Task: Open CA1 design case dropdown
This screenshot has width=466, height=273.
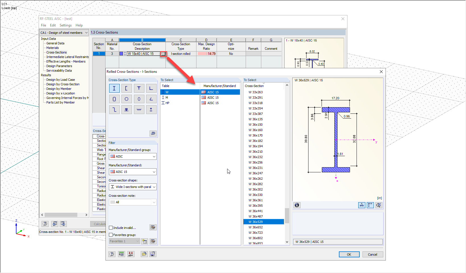Action: (64, 33)
